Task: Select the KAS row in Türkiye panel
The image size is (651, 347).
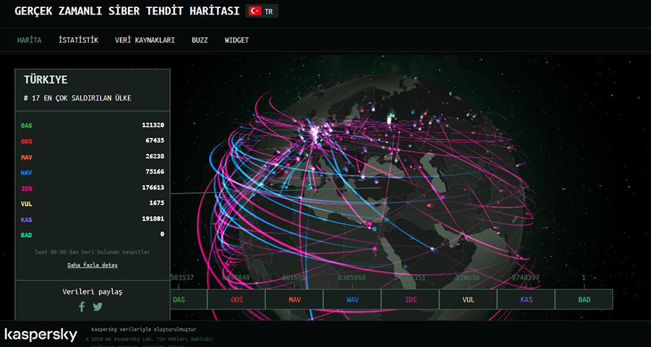Action: 93,219
